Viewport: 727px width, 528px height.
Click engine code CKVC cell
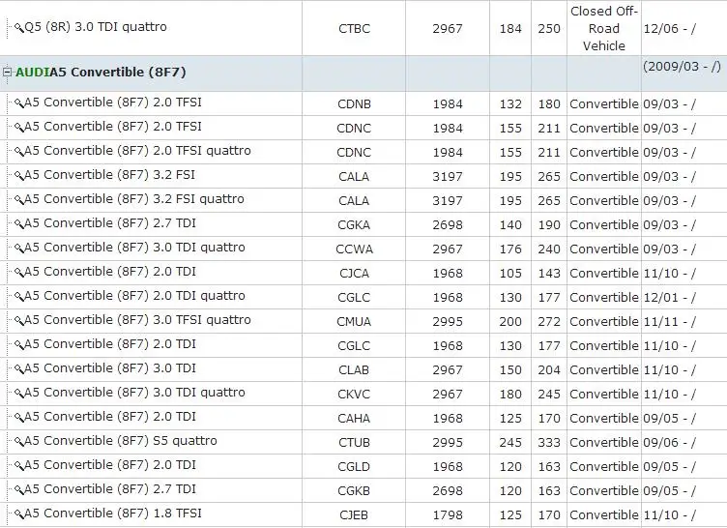tap(354, 394)
